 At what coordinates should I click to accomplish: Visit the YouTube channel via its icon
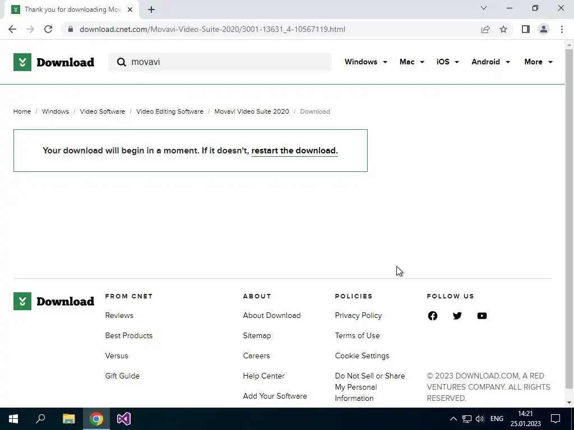[x=482, y=316]
